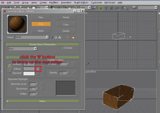Screen dimensions: 160x113
Task: Click the M map button beside Diffuse
Action: (38, 69)
